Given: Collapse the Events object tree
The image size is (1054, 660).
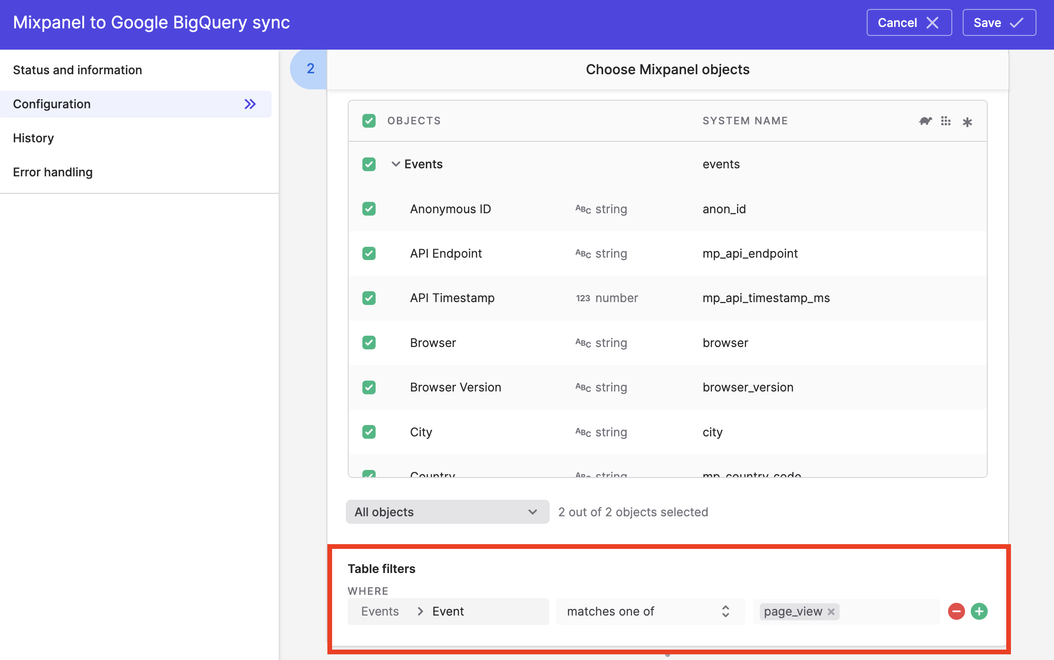Looking at the screenshot, I should click(x=395, y=164).
